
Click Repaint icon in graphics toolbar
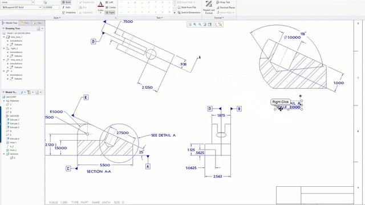coord(205,24)
